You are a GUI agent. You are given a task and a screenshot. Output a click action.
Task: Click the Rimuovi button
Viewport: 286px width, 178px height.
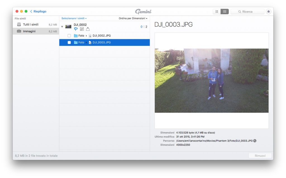coord(260,156)
